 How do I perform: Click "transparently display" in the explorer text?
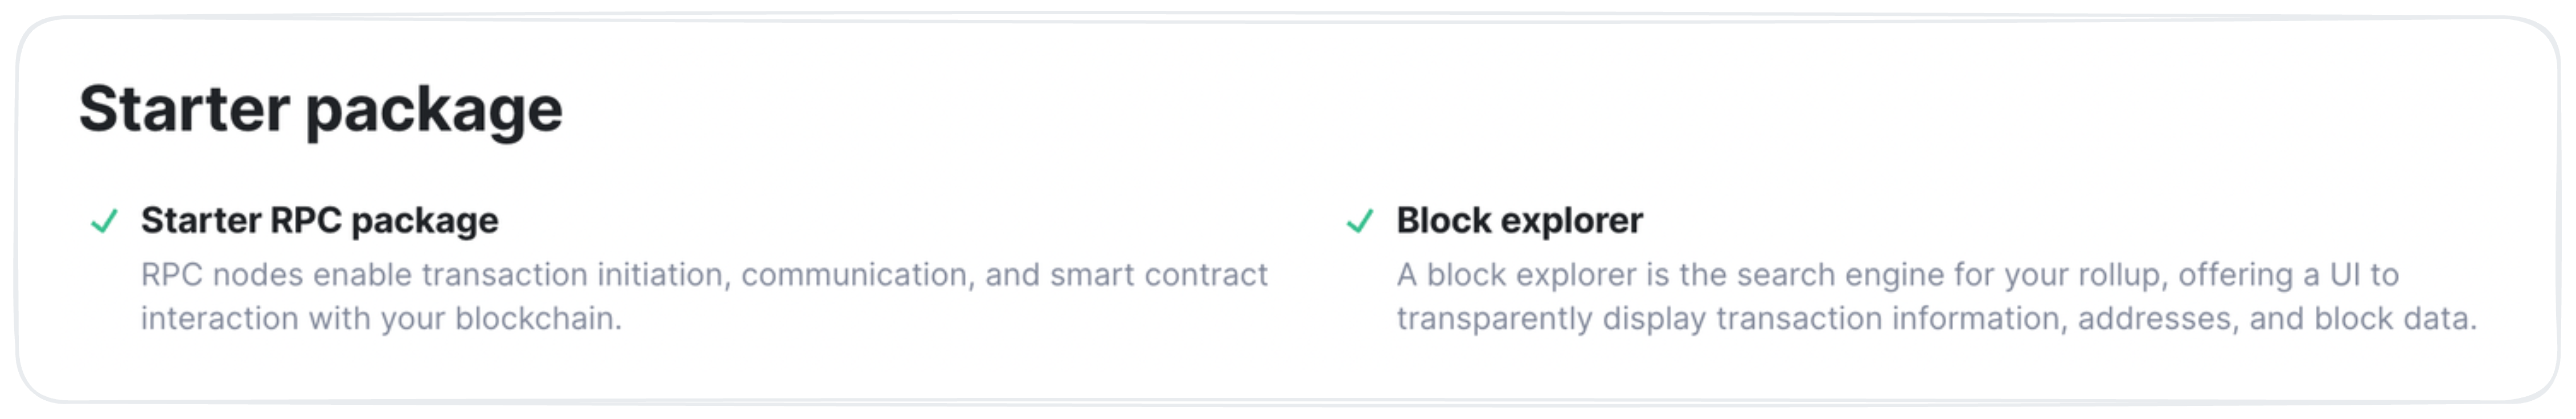coord(1551,318)
